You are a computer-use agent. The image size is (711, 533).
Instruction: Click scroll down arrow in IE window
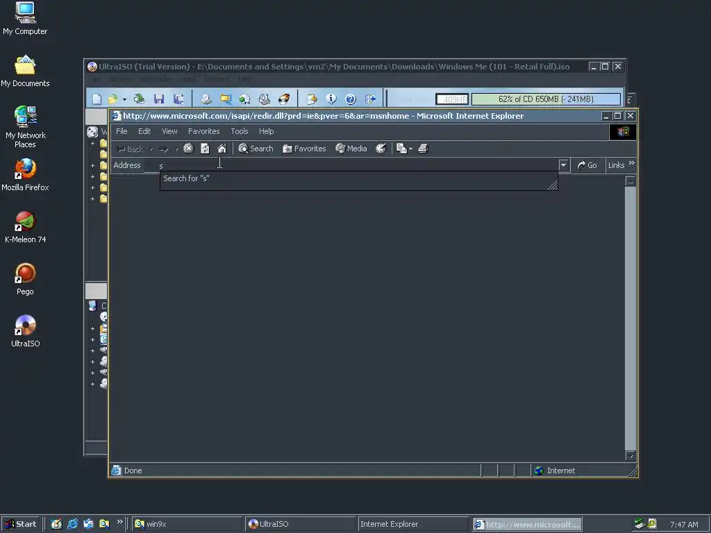(630, 455)
